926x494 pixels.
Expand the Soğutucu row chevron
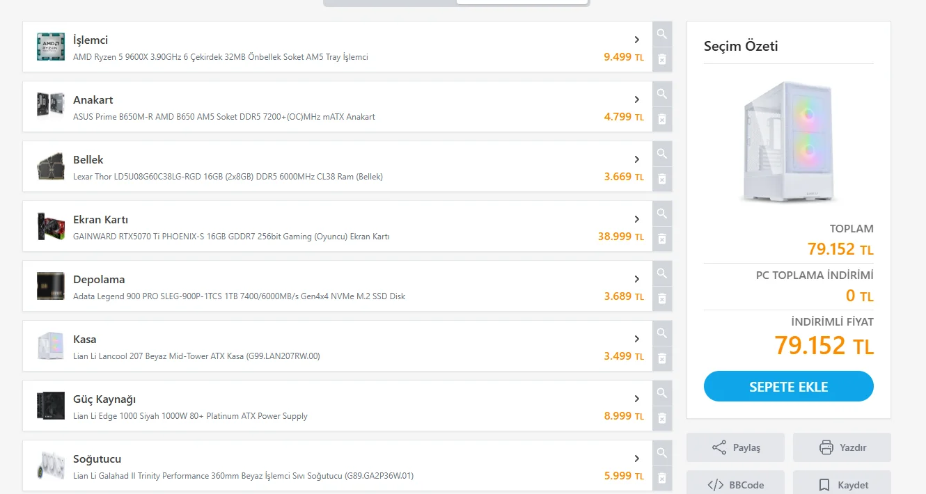(637, 459)
